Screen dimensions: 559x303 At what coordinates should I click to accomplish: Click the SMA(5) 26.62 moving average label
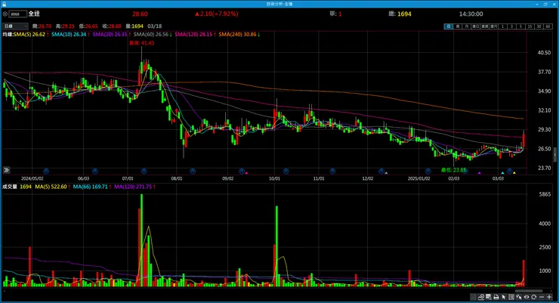point(29,35)
